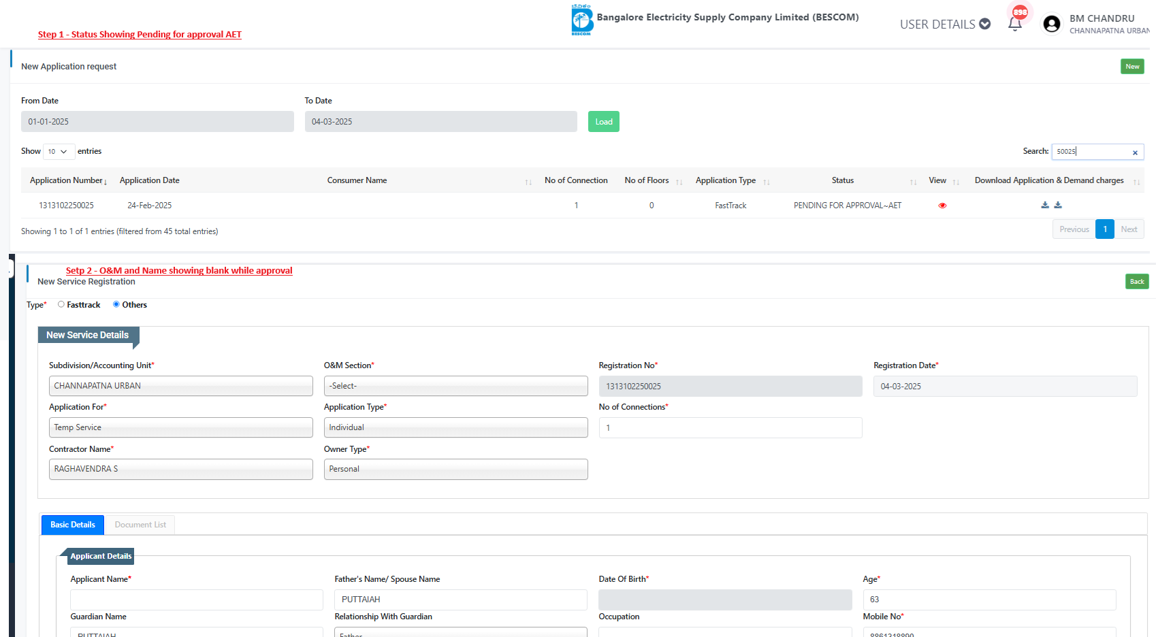1175x637 pixels.
Task: Expand the USER DETAILS dropdown
Action: tap(945, 24)
